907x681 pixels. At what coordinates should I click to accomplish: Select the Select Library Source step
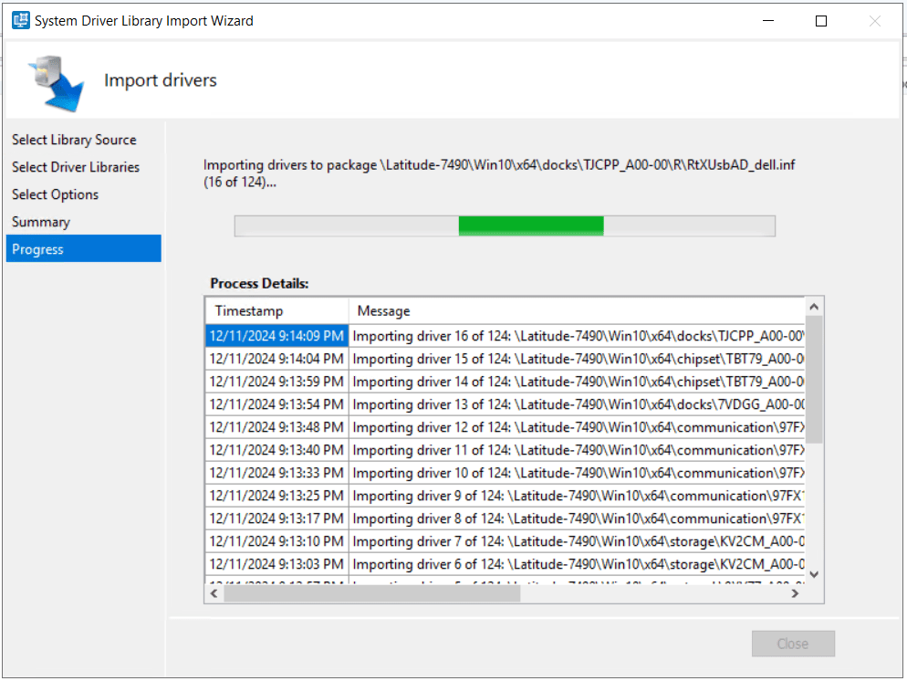point(74,140)
